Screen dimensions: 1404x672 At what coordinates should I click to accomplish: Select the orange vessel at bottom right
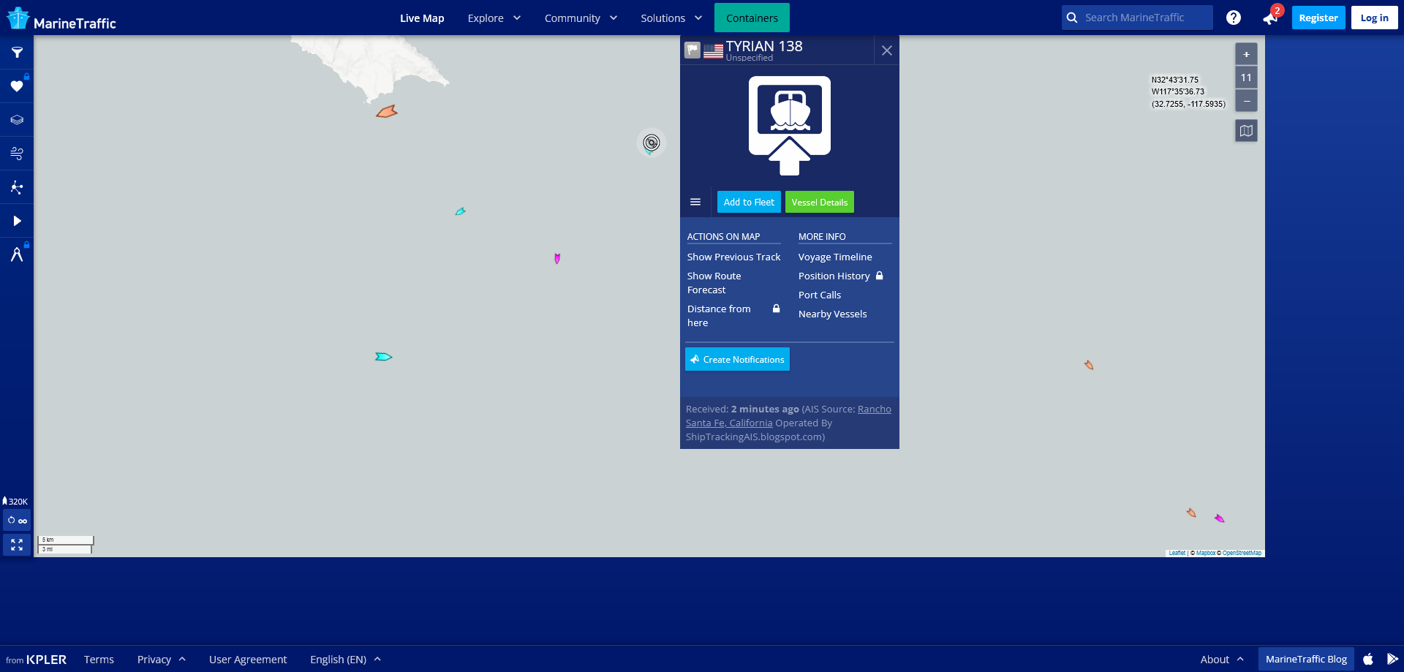click(1191, 513)
